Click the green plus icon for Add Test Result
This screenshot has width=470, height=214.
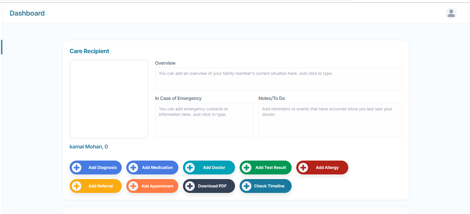(247, 168)
